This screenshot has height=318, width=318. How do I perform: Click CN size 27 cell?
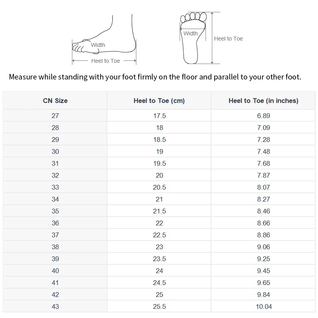point(55,116)
